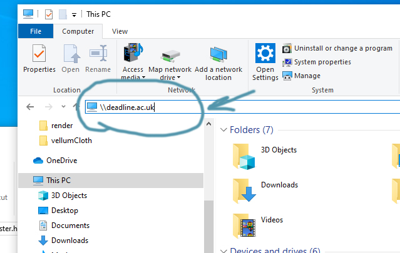Click Open Settings gear icon
Viewport: 400px width, 253px height.
coord(265,53)
